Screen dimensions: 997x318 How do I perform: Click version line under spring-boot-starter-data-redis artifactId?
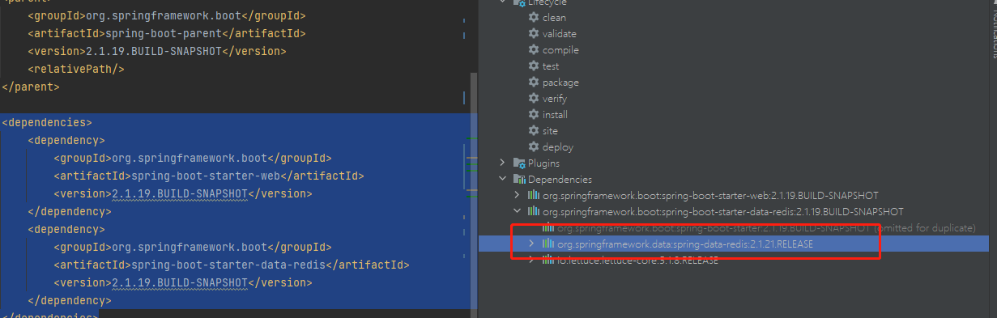coord(182,282)
